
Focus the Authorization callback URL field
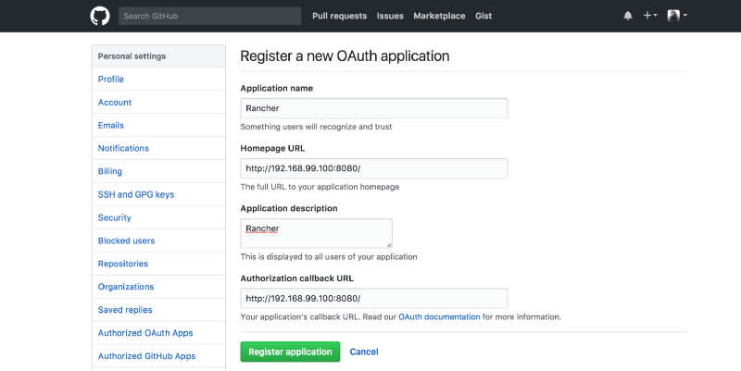tap(373, 298)
